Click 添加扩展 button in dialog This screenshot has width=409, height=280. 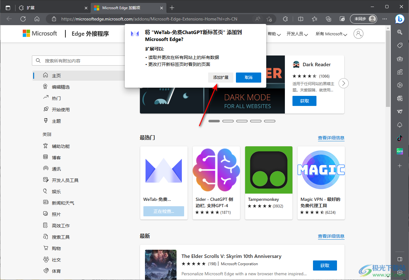click(x=221, y=78)
